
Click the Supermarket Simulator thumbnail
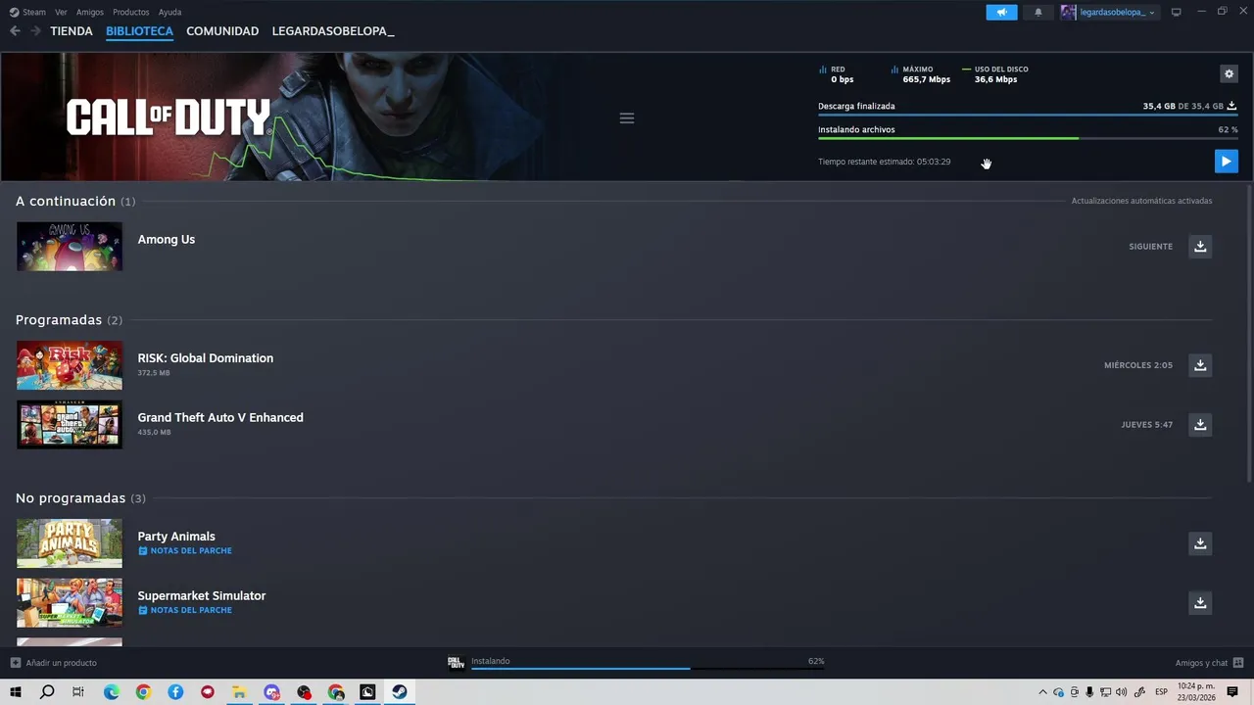pyautogui.click(x=70, y=602)
